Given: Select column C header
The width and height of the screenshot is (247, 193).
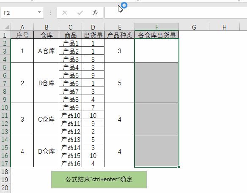Looking at the screenshot, I should click(x=70, y=27).
